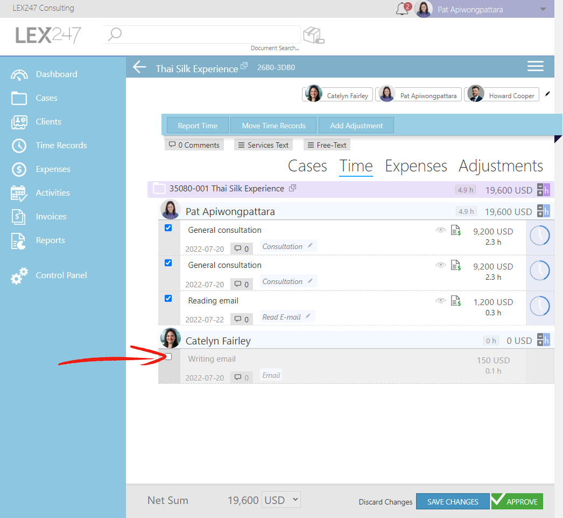Uncheck first General consultation 2022-07-20 checkbox
563x518 pixels.
pyautogui.click(x=168, y=228)
